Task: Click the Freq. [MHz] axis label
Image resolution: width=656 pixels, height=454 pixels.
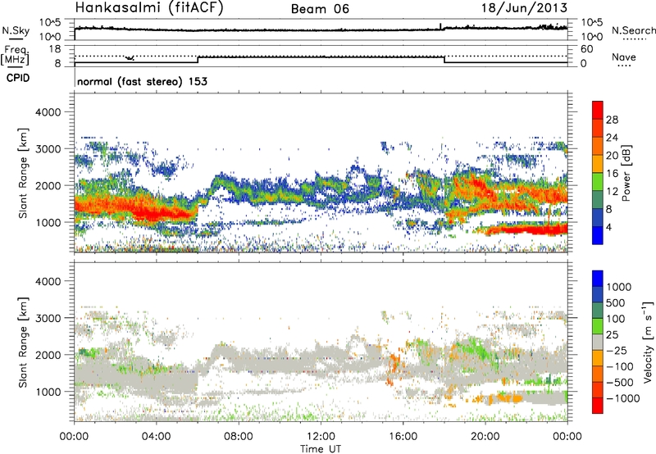Action: tap(15, 56)
